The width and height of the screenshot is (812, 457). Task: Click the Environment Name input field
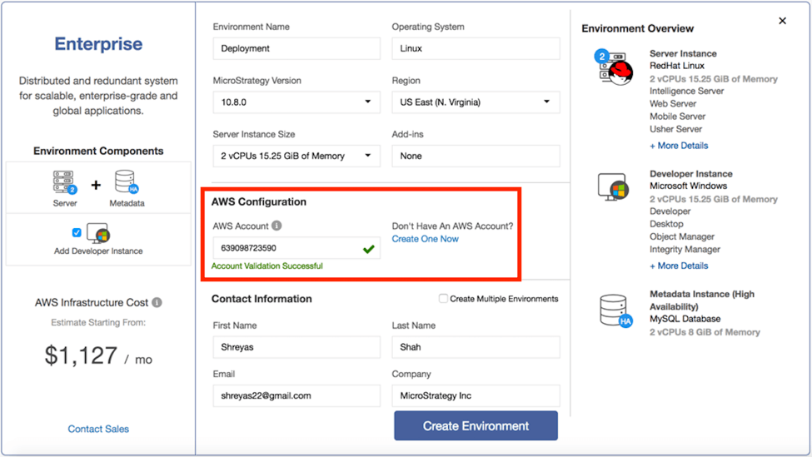tap(296, 48)
